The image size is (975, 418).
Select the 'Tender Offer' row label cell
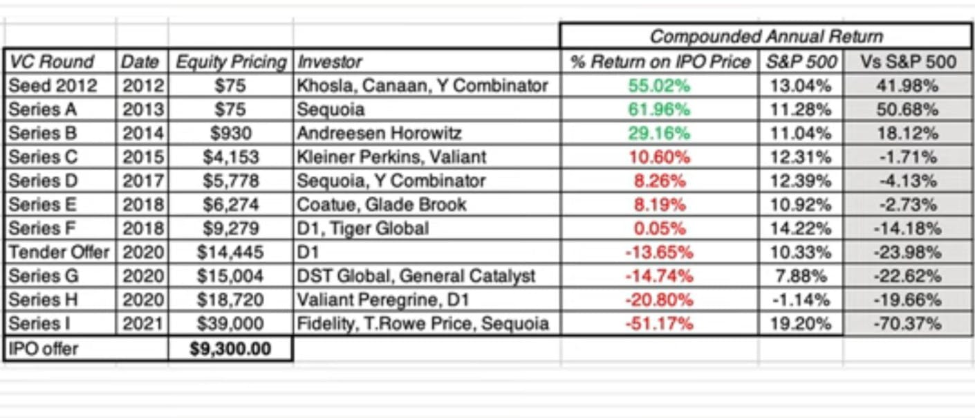tap(59, 252)
